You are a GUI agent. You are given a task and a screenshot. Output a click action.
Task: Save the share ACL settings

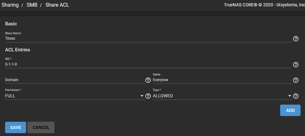pyautogui.click(x=16, y=127)
